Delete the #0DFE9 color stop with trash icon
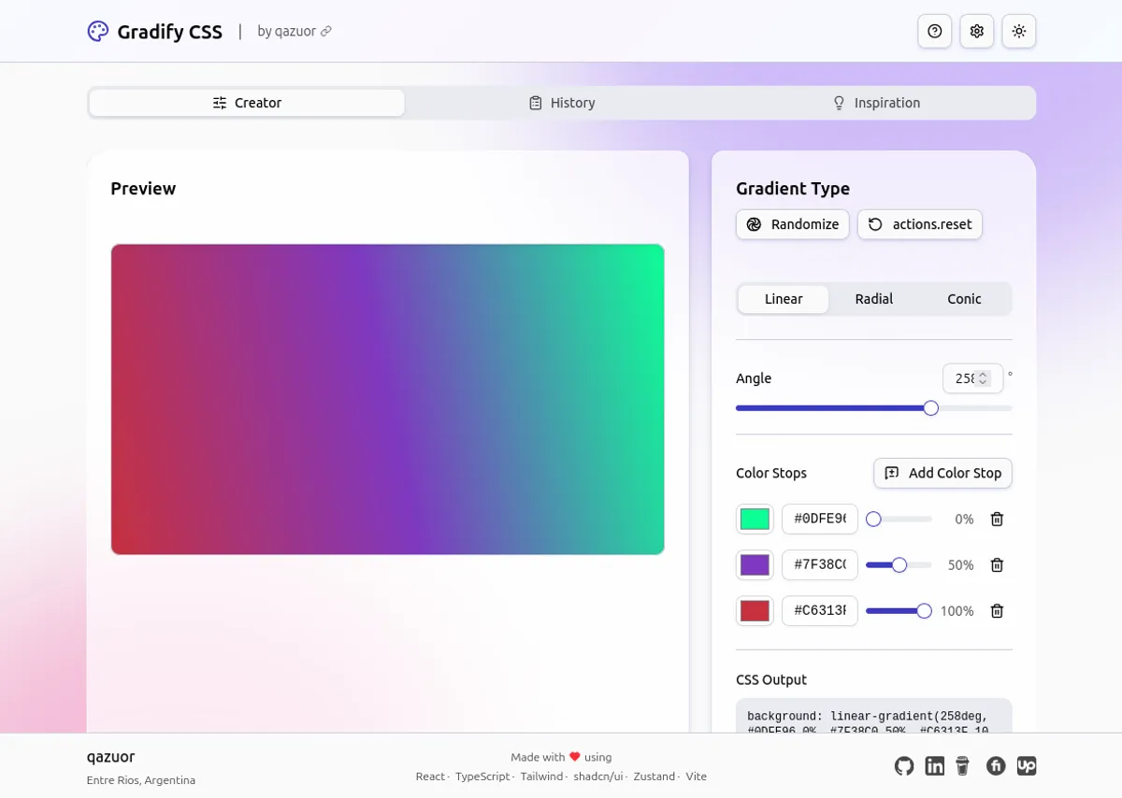This screenshot has width=1122, height=798. click(997, 519)
